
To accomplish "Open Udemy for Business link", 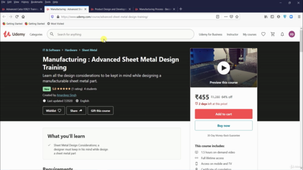I will point(210,34).
